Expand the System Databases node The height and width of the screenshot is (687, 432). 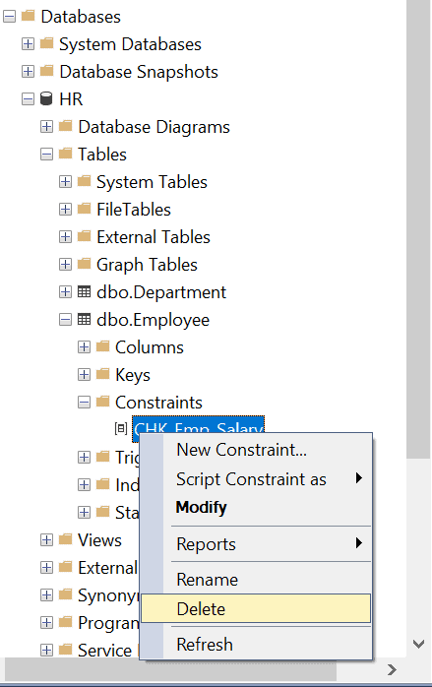tap(28, 44)
